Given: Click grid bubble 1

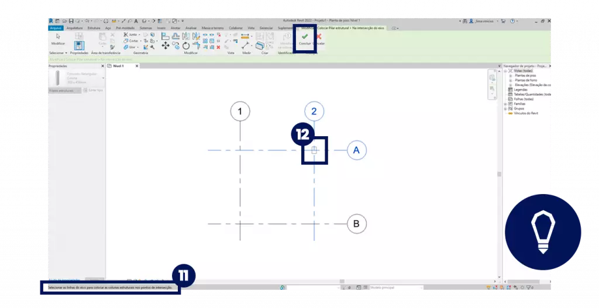Looking at the screenshot, I should coord(240,112).
